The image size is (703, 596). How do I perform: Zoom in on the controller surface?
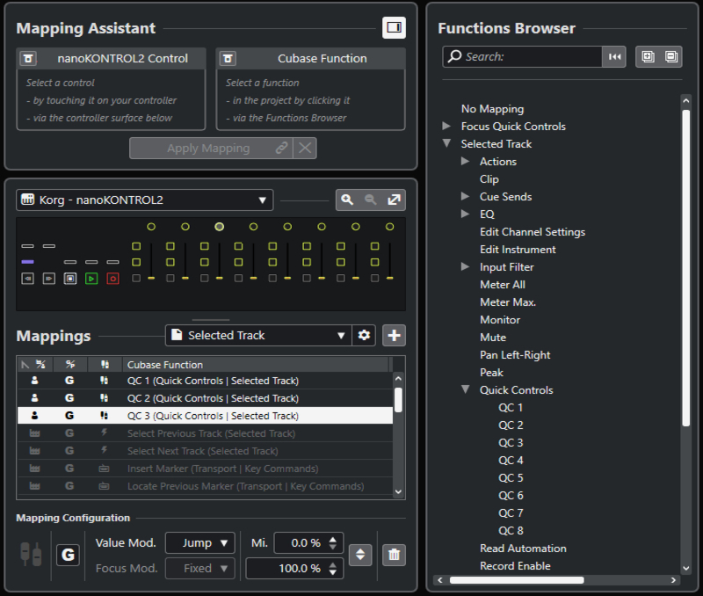347,200
